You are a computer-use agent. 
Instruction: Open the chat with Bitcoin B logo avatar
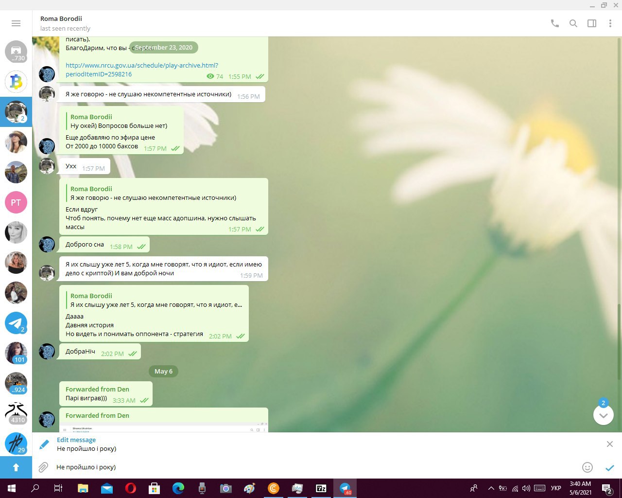click(16, 82)
